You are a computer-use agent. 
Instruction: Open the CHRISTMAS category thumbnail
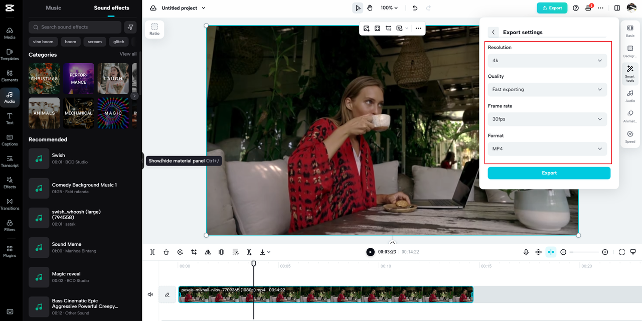point(44,79)
